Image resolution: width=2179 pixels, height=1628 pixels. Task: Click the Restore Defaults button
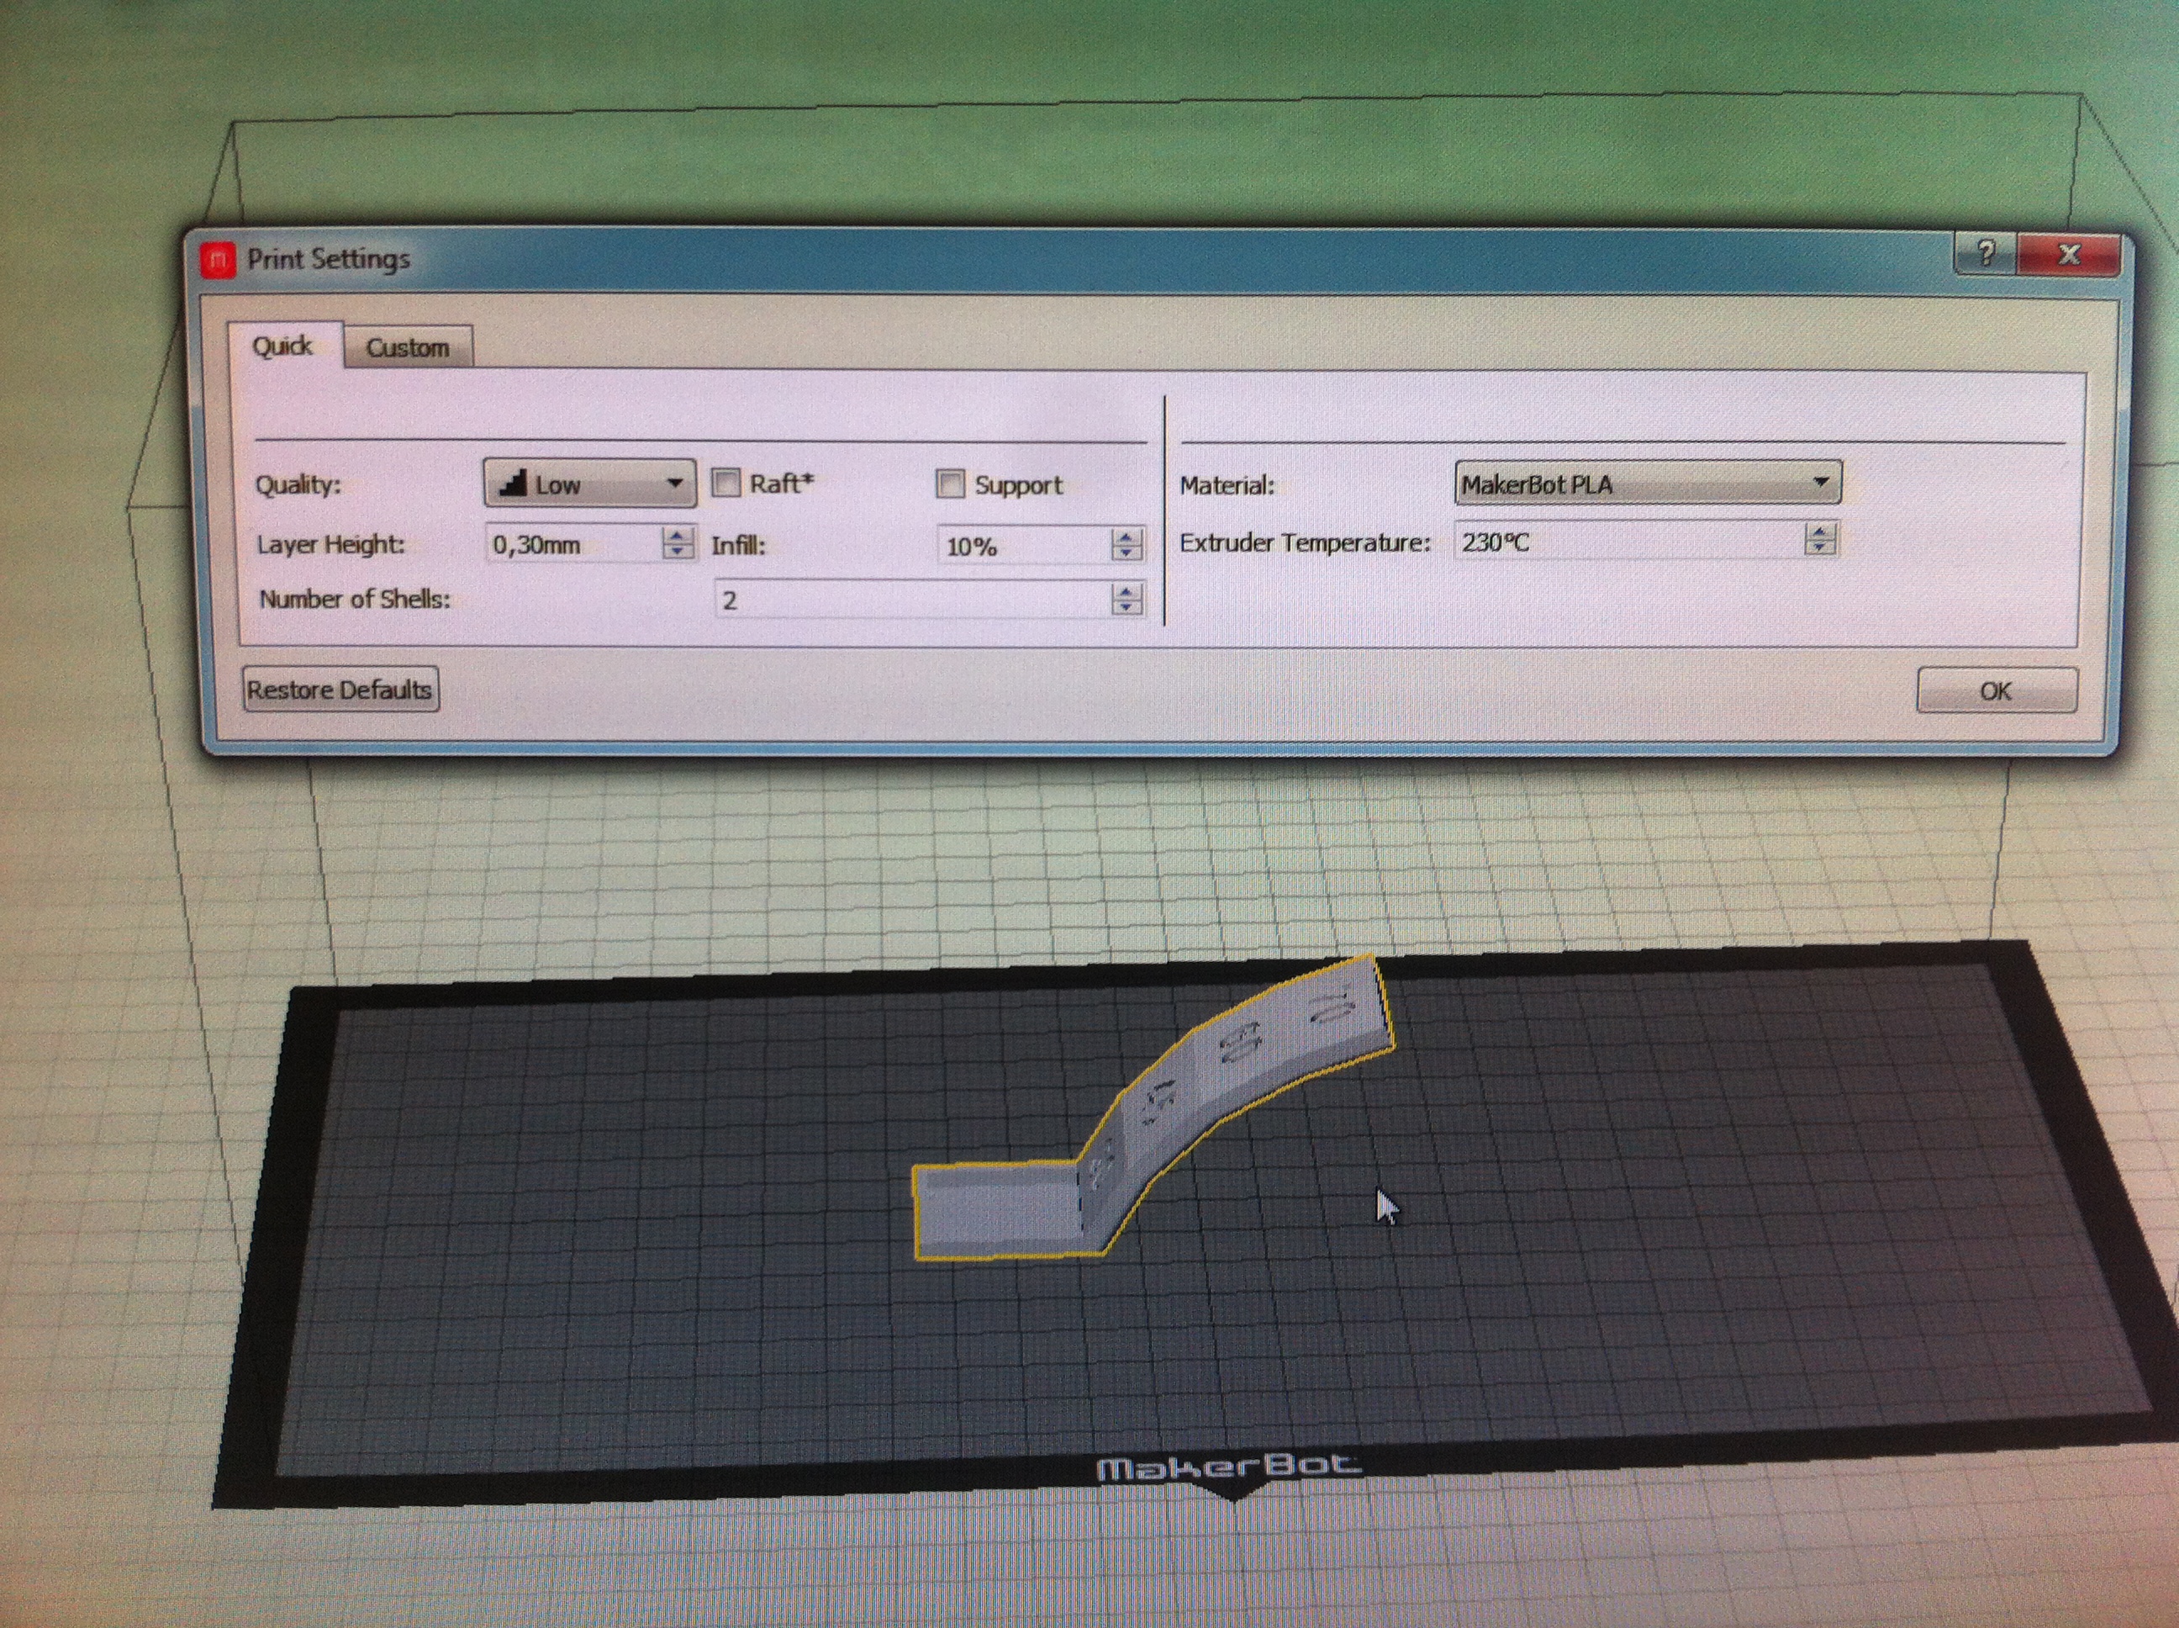[x=340, y=690]
